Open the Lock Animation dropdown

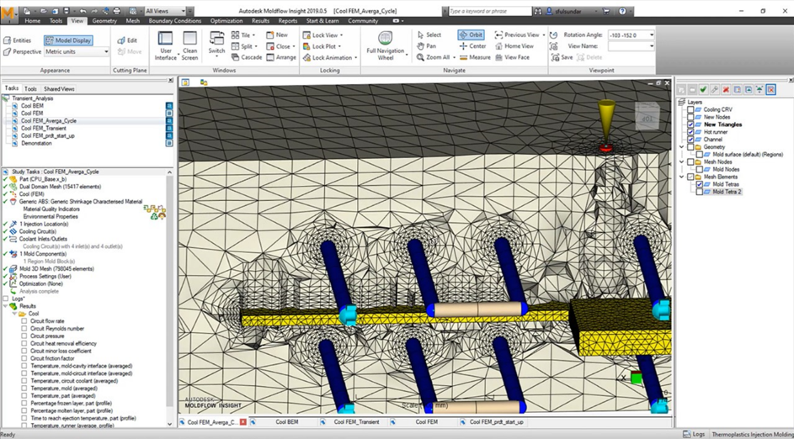[x=331, y=58]
